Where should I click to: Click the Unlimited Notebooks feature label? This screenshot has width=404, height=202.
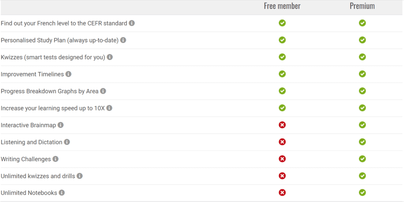29,193
